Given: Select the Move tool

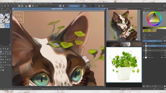Looking at the screenshot, I should click(x=3, y=57).
